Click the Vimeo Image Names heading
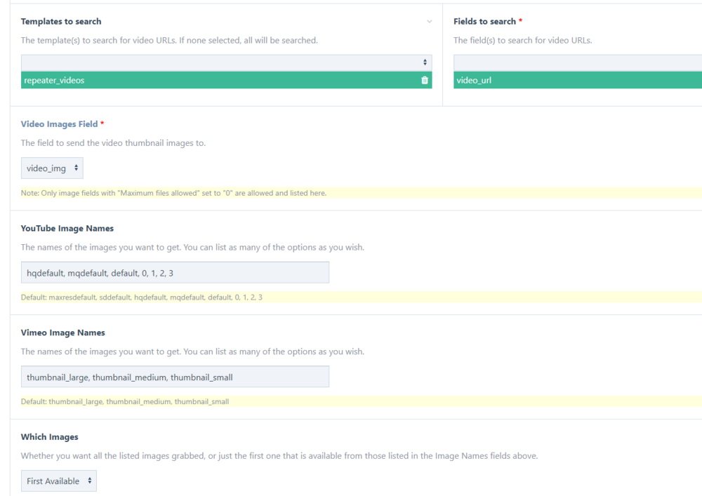This screenshot has height=496, width=702. coord(63,333)
